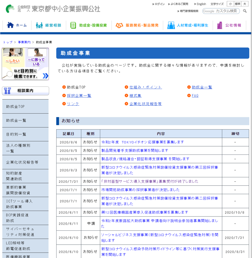Click the 経営相談 consultation people icon
The width and height of the screenshot is (252, 258).
point(39,25)
